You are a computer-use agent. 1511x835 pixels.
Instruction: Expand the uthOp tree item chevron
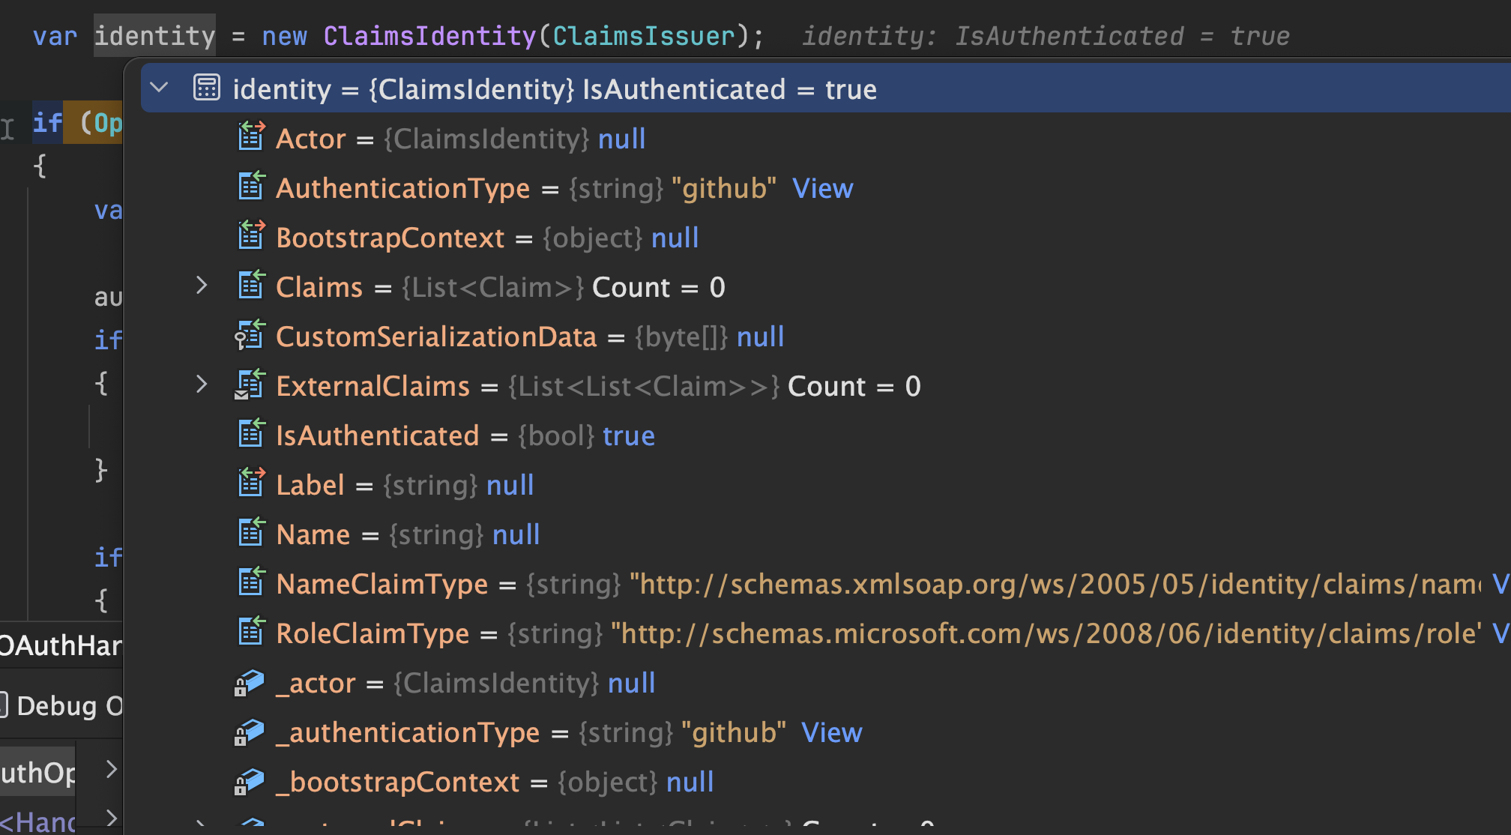click(x=111, y=769)
